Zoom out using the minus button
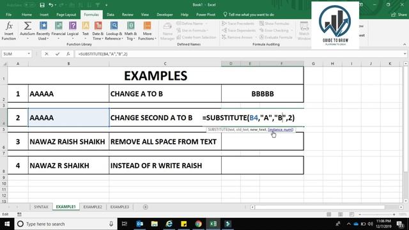The image size is (409, 230). [360, 215]
